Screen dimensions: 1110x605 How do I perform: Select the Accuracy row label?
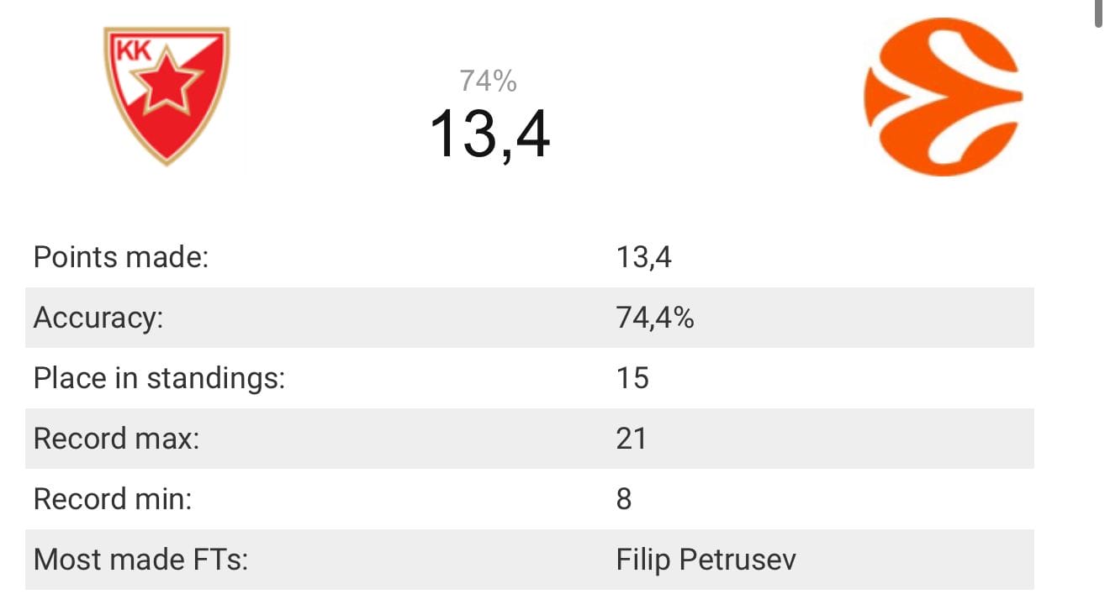pyautogui.click(x=98, y=318)
